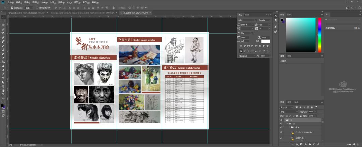
Task: Switch to the 通道 panel tab
Action: (x=289, y=102)
